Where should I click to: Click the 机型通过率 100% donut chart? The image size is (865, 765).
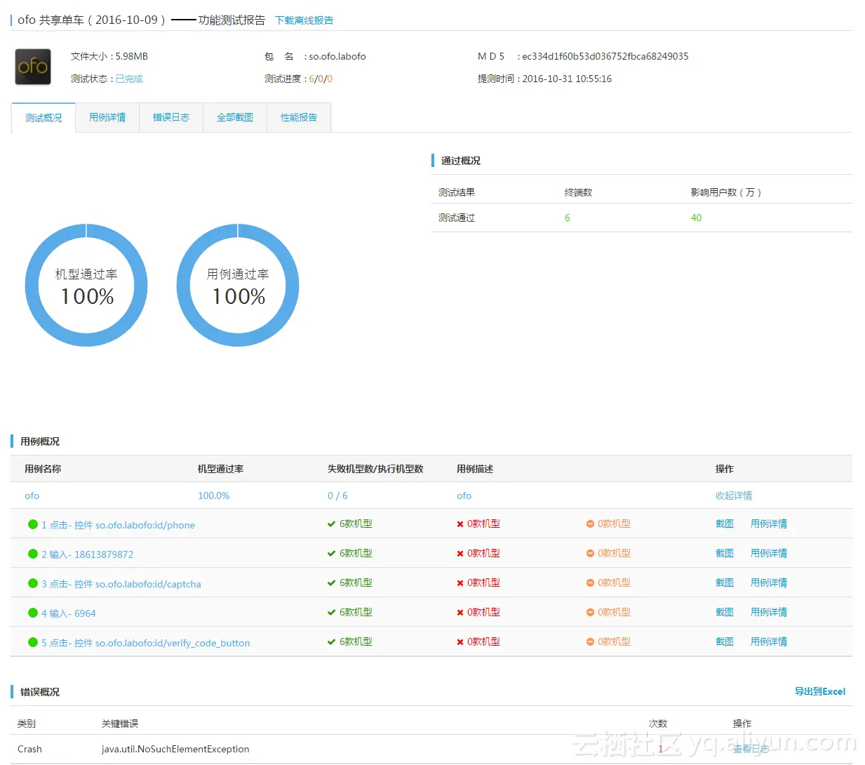coord(86,285)
